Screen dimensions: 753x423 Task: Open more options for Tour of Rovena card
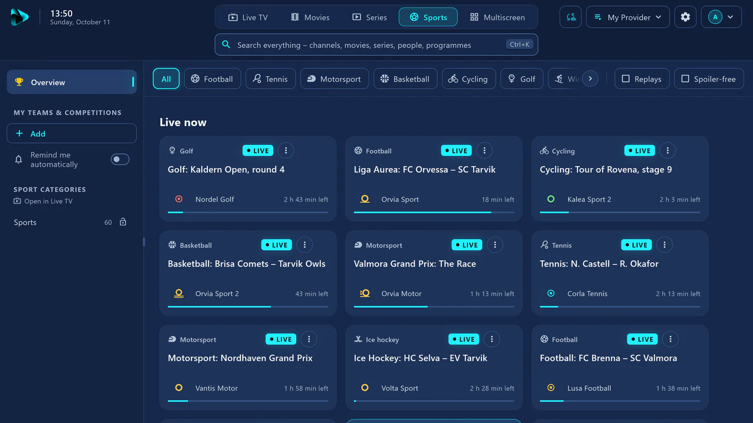click(x=667, y=150)
